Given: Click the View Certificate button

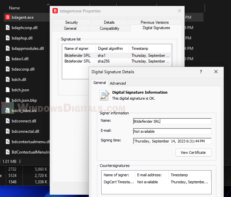Looking at the screenshot, I should [193, 153].
